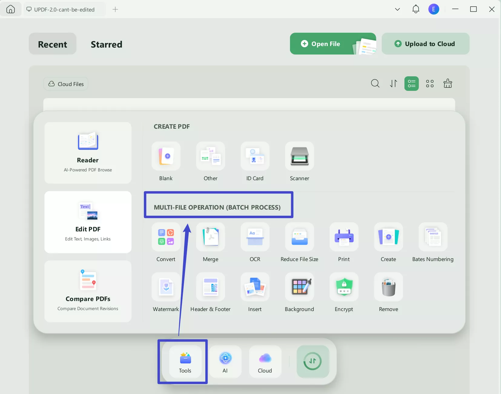Image resolution: width=501 pixels, height=394 pixels.
Task: Open the AI panel from the bottom dock
Action: pyautogui.click(x=225, y=361)
